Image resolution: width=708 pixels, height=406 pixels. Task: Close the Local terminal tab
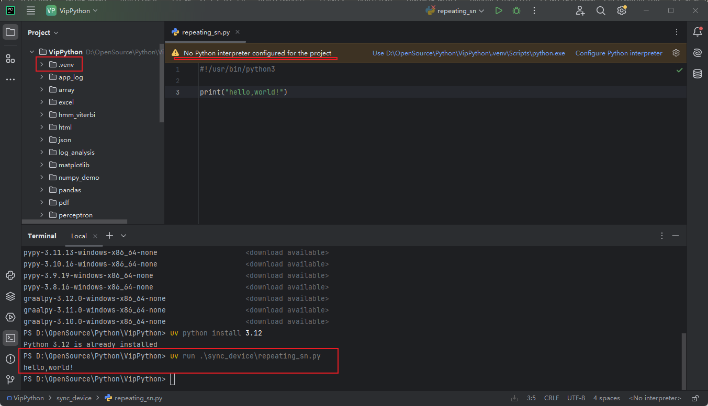[x=95, y=236]
